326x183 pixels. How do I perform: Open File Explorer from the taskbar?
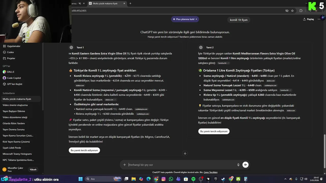(133, 179)
